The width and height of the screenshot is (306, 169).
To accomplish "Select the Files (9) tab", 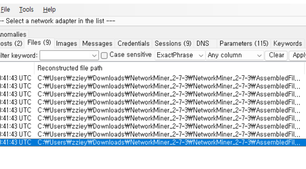I will (39, 43).
